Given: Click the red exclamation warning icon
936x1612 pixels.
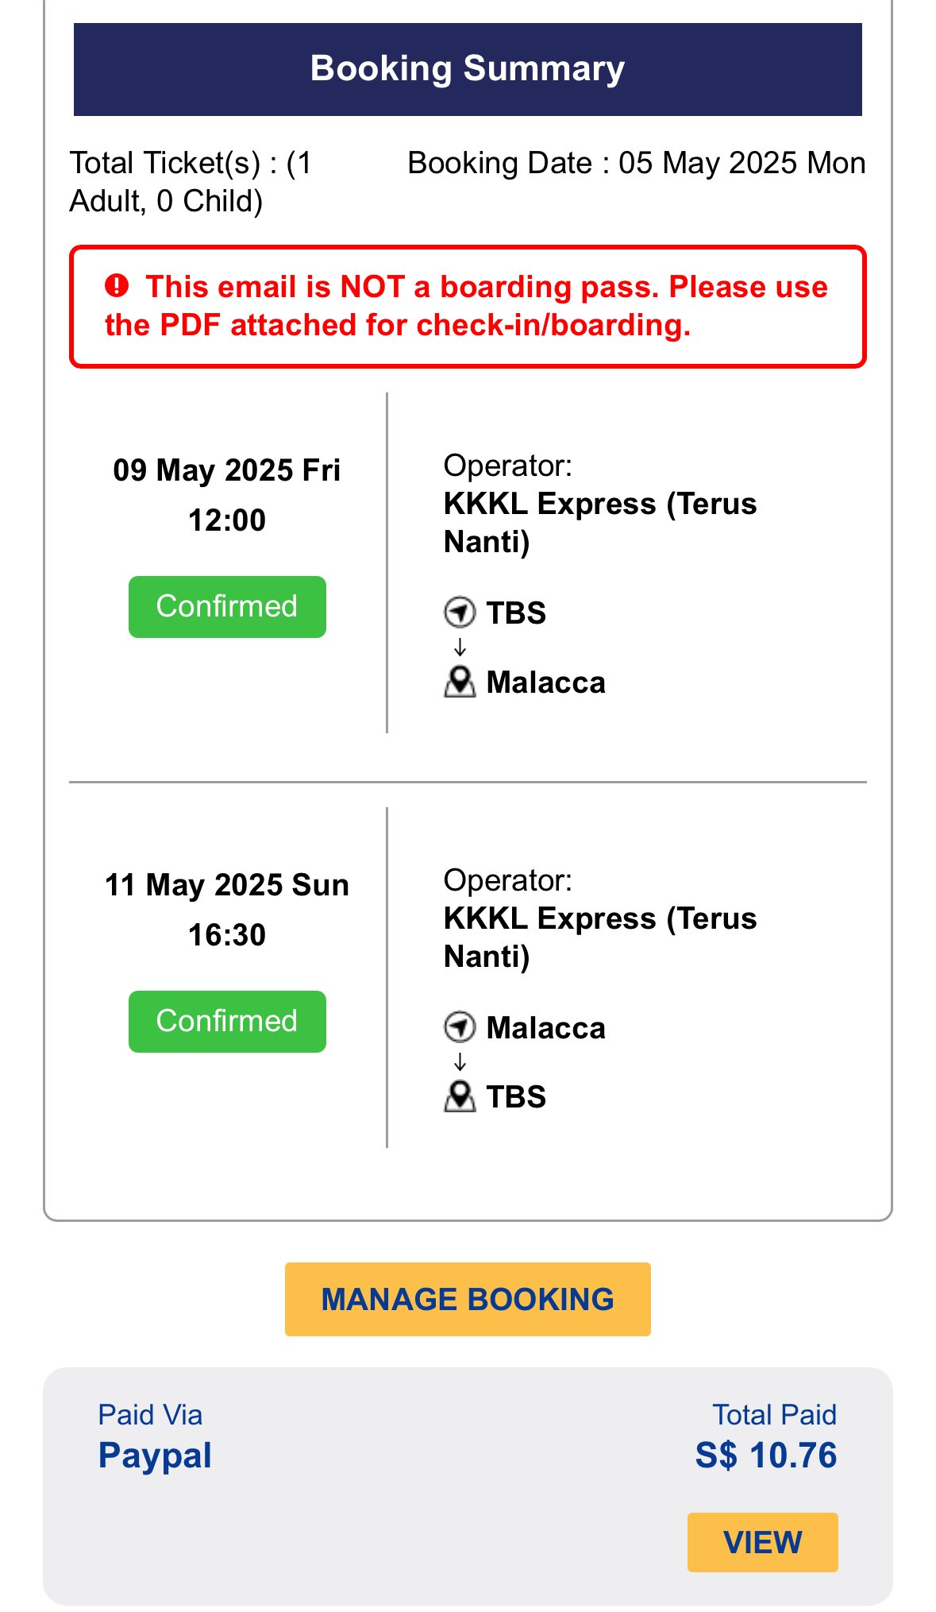Looking at the screenshot, I should click(x=117, y=286).
